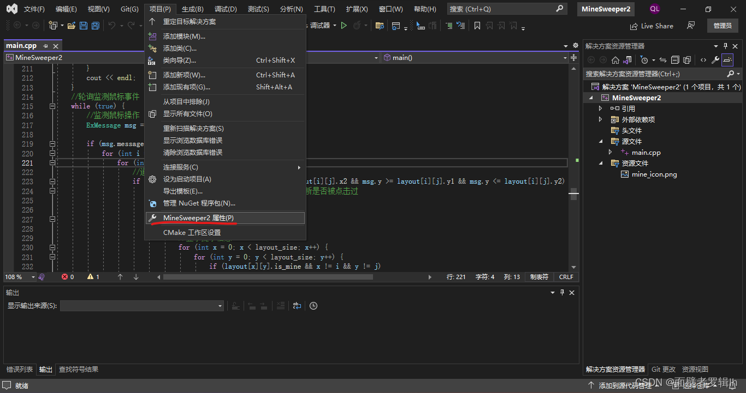The image size is (746, 393).
Task: Click the search icon in quick launch box
Action: pos(560,9)
